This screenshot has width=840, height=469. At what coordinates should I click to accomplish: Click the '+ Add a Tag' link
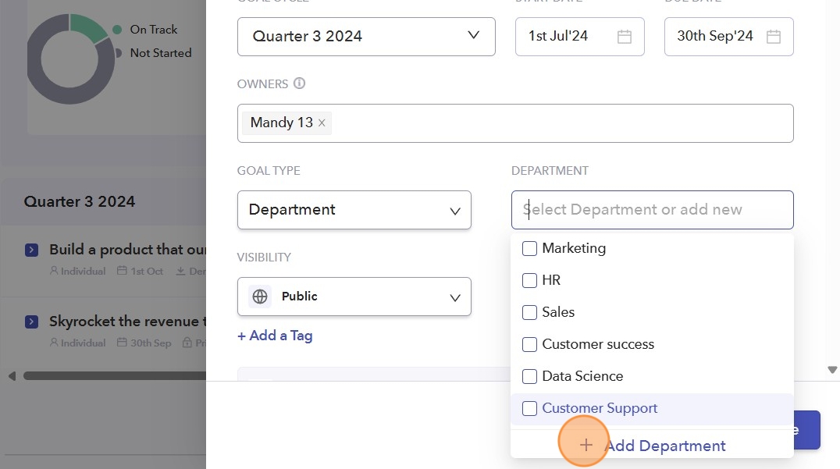[275, 336]
